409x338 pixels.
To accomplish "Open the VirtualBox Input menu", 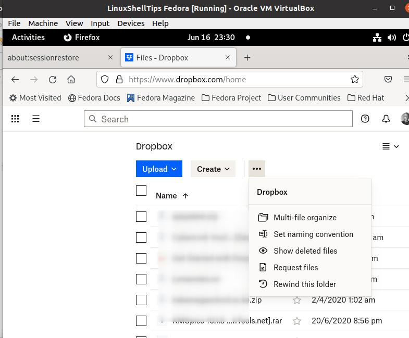I will (100, 23).
